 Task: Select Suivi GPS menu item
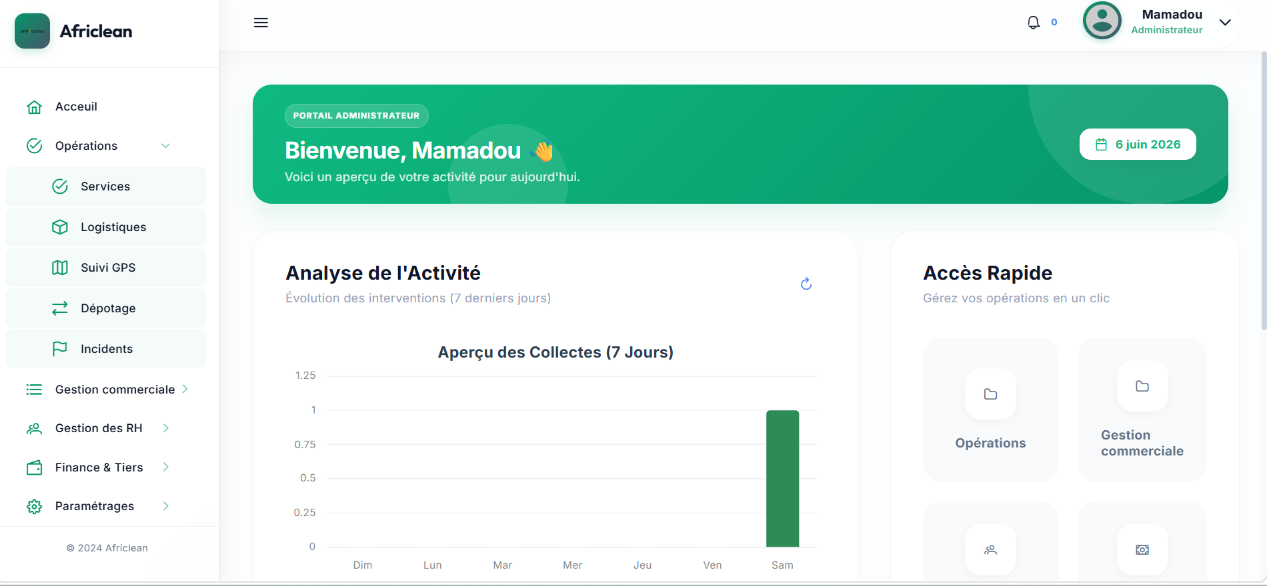tap(105, 268)
